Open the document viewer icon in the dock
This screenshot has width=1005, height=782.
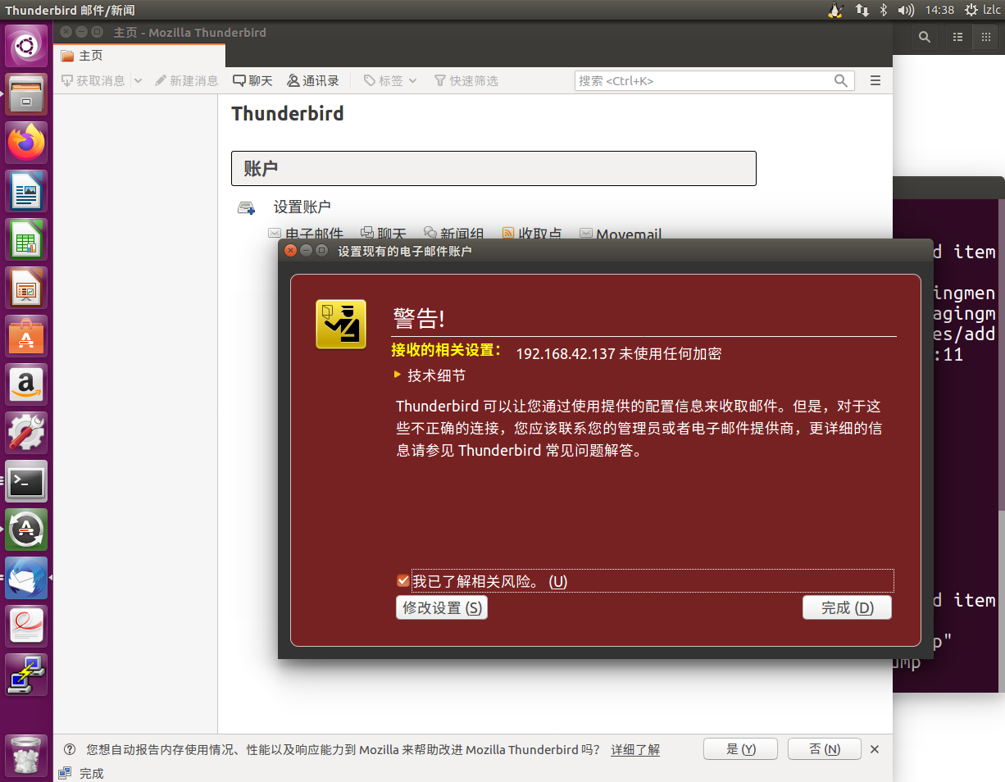click(x=27, y=626)
